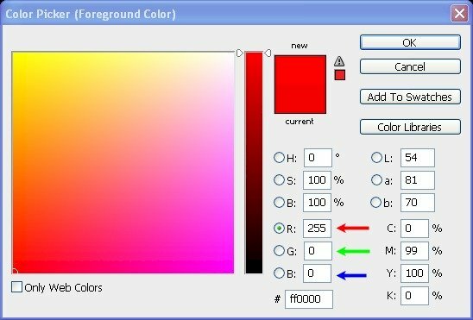Click the K black percent field

(415, 296)
